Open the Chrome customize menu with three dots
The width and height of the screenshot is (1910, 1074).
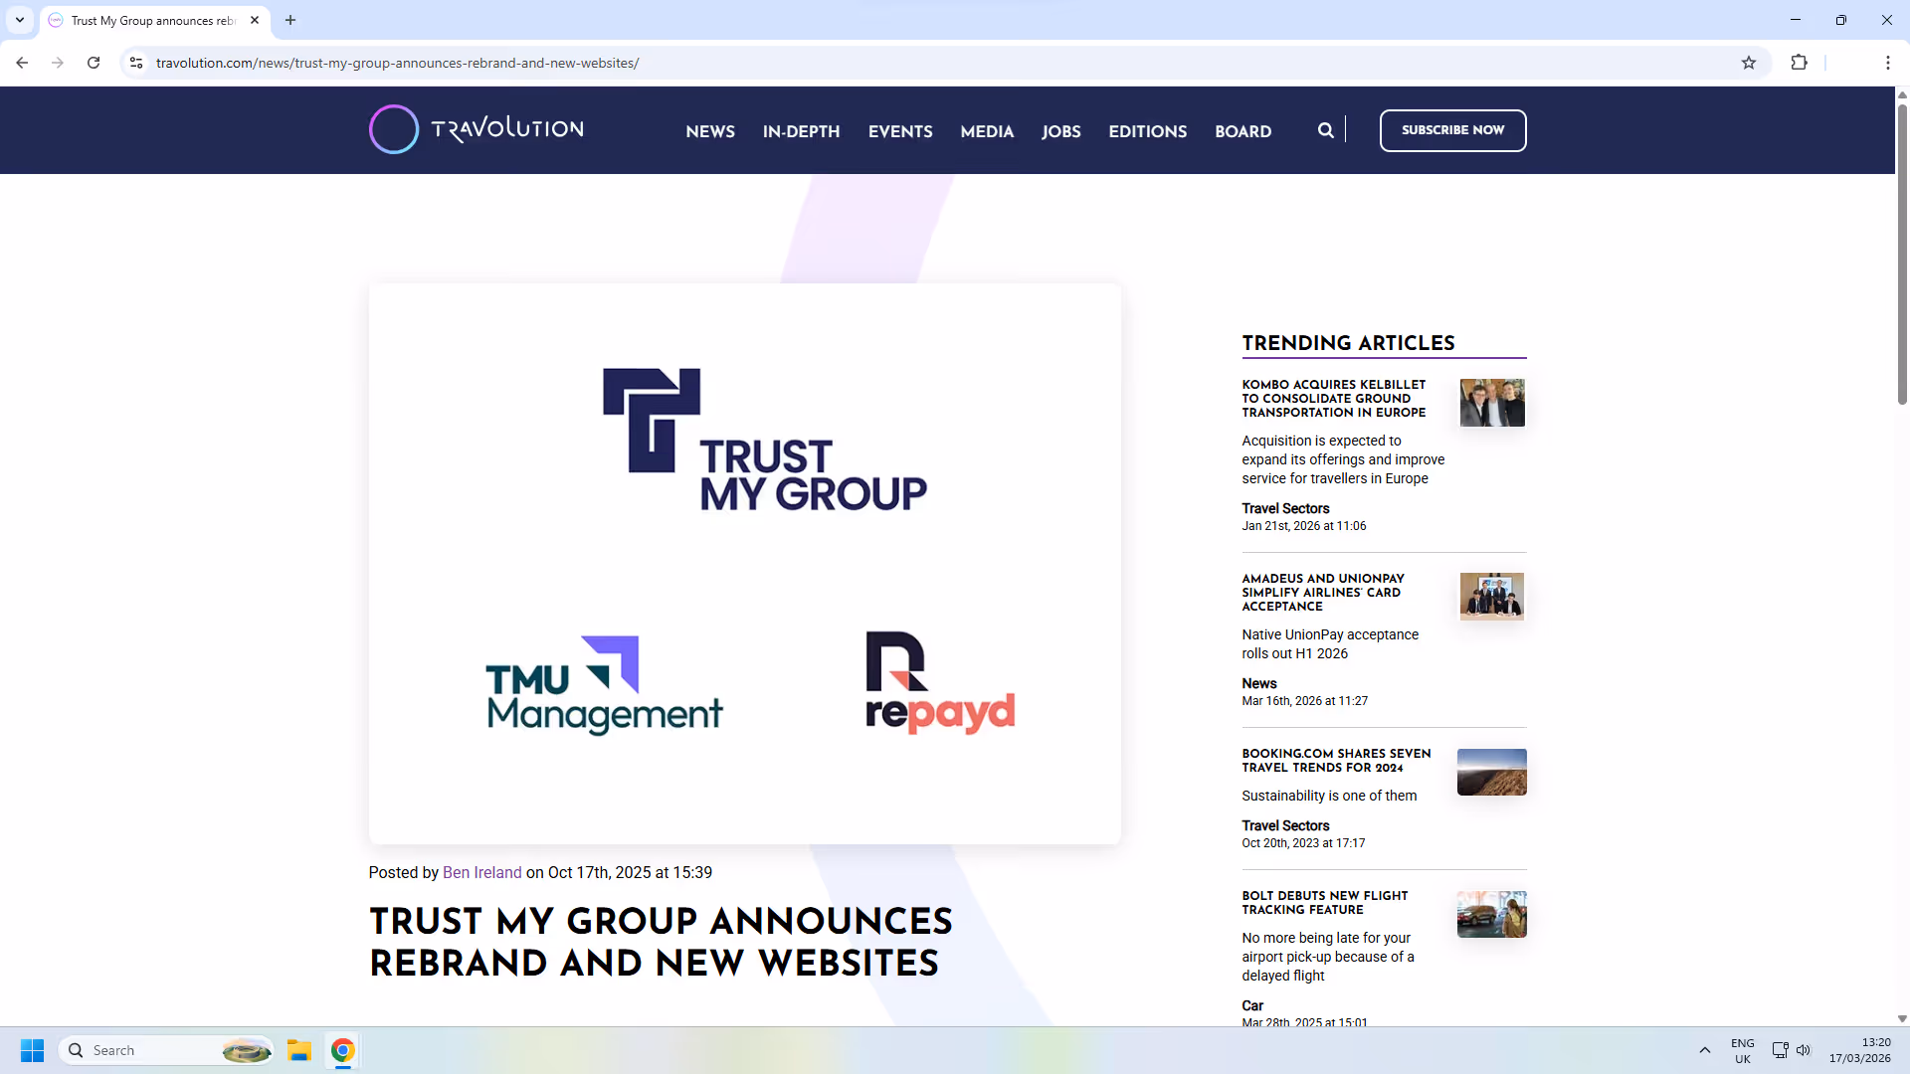(x=1887, y=63)
